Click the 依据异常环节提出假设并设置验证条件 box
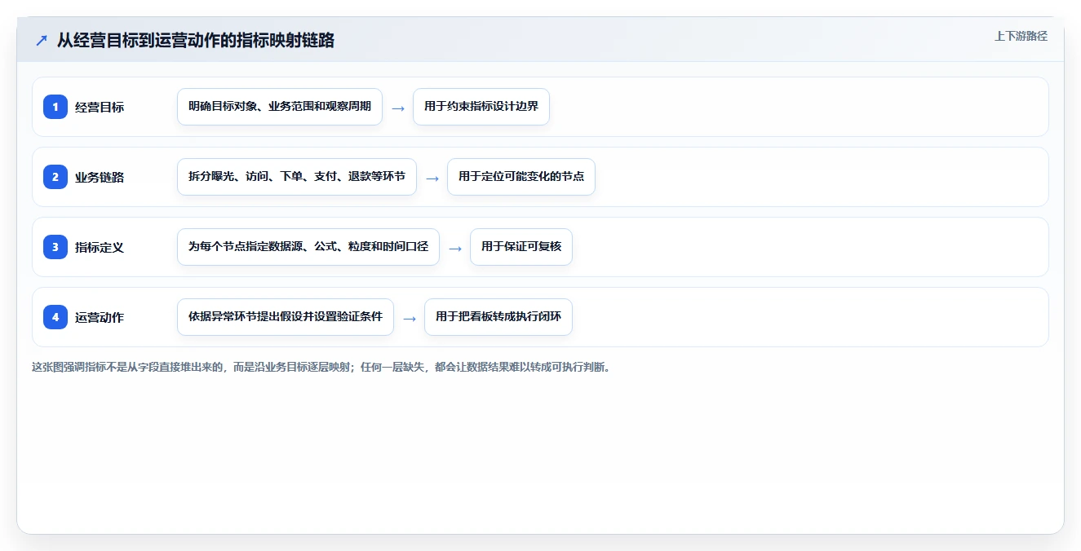The height and width of the screenshot is (551, 1081). click(x=286, y=317)
